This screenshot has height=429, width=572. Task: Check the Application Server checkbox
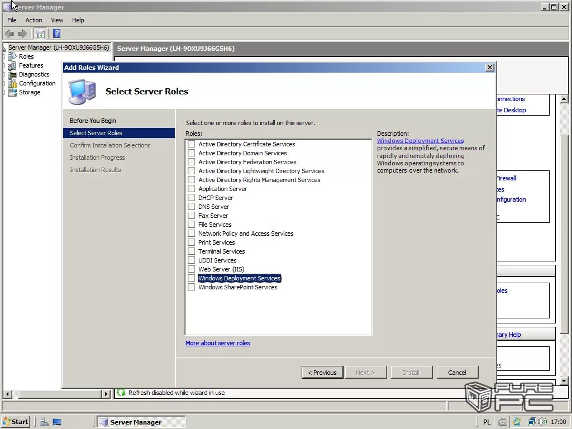(x=191, y=189)
